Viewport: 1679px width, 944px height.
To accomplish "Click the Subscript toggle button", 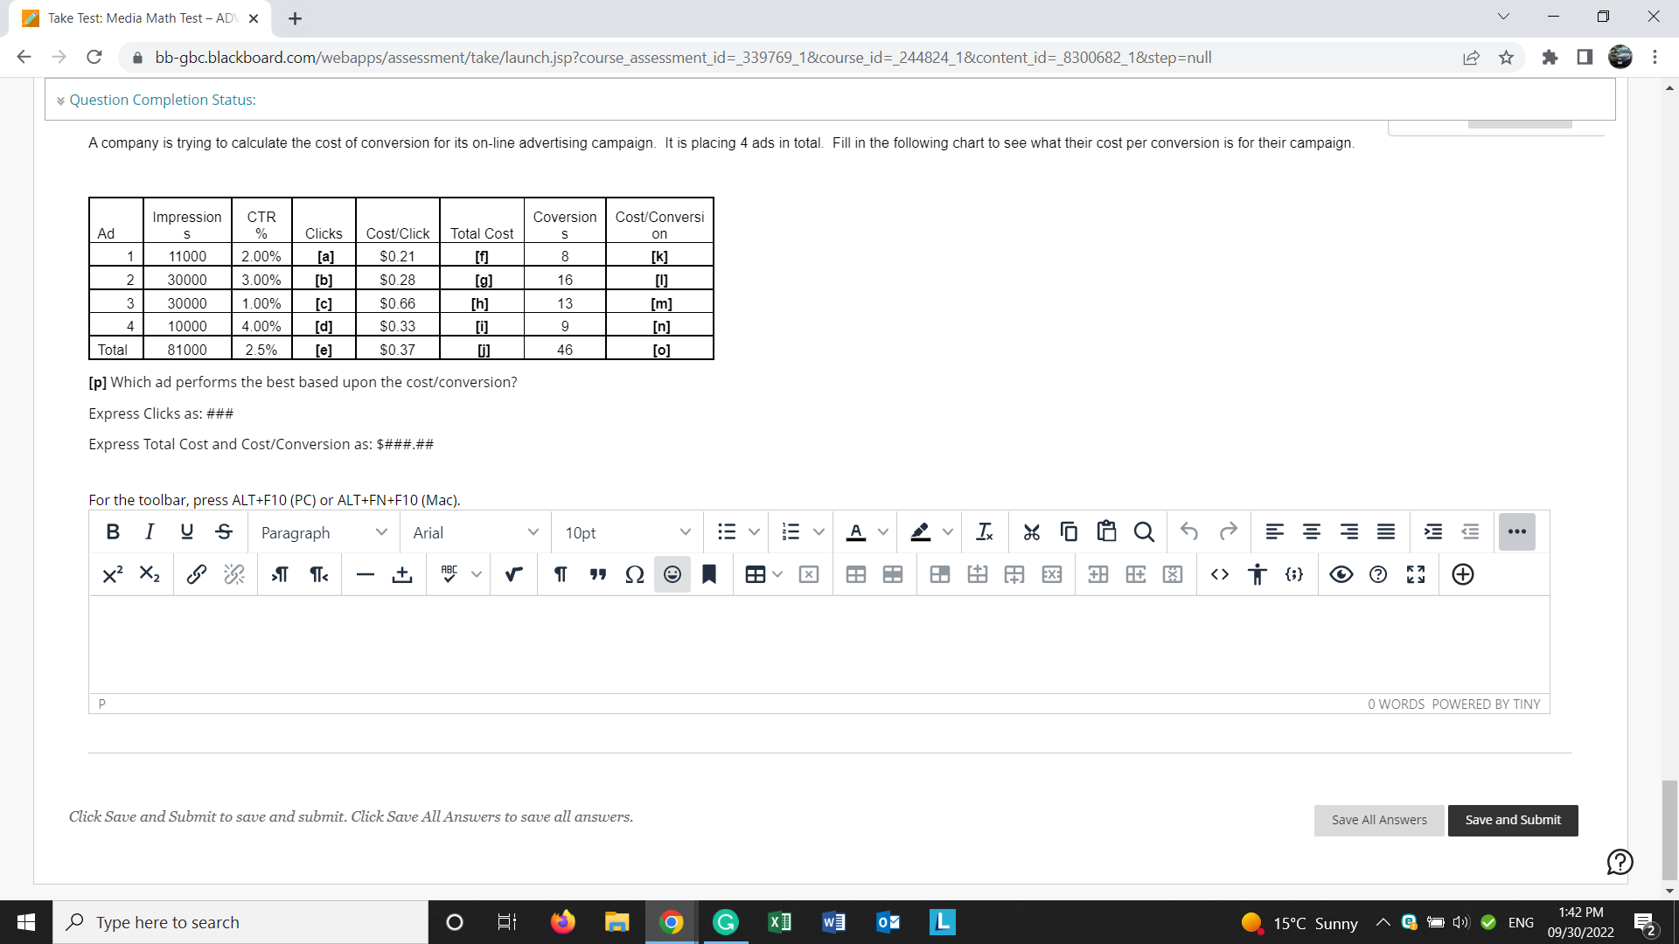I will (148, 574).
